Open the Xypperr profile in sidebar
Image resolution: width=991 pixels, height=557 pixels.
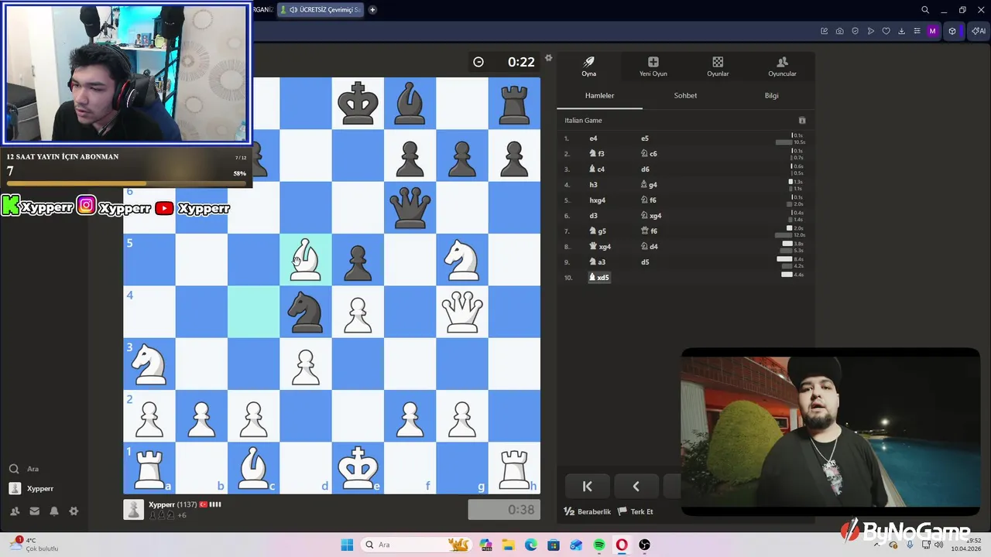coord(31,488)
